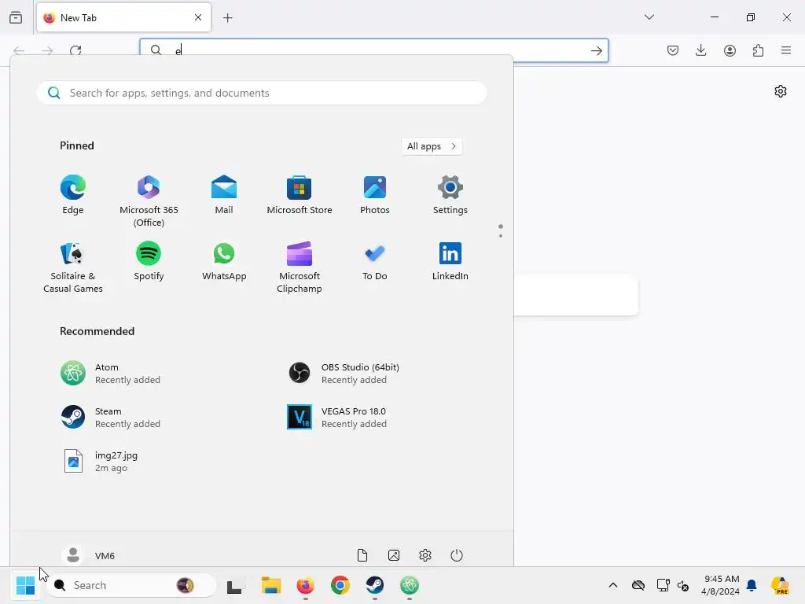Open Firefox list all tabs dropdown
The height and width of the screenshot is (604, 805).
tap(649, 17)
